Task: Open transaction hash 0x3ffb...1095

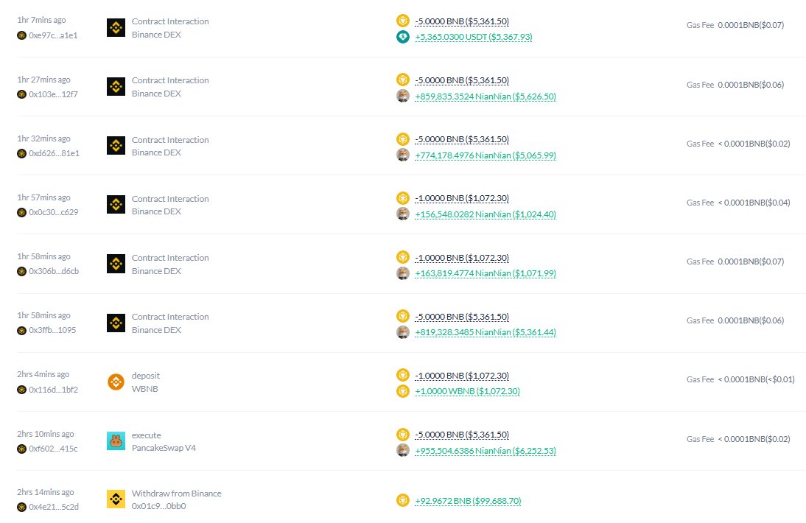Action: click(52, 330)
